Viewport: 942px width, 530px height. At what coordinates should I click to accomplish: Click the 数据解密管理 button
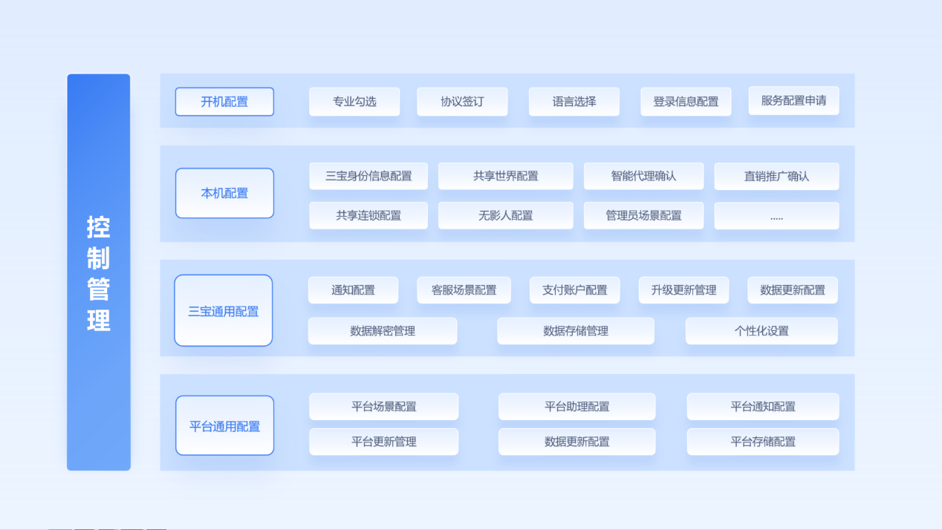383,331
